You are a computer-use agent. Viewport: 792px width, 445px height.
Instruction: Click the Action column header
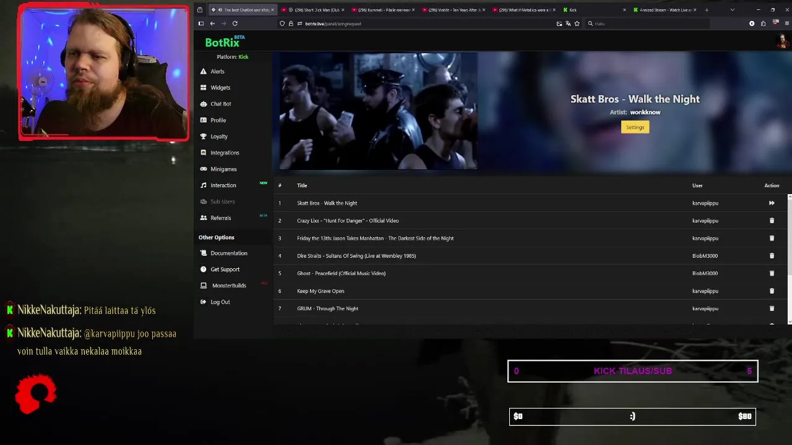[772, 185]
